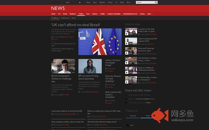This screenshot has width=209, height=130.
Task: Click the email icon under Share with BBC News
Action: pos(126,99)
